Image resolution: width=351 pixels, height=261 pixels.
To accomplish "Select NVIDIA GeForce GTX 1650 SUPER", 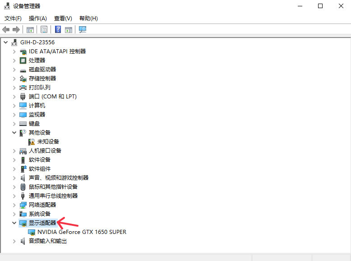I will pyautogui.click(x=82, y=232).
